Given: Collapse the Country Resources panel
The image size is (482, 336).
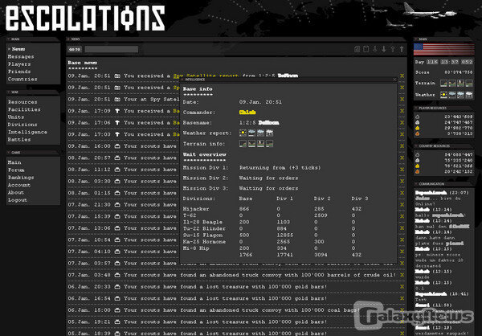Looking at the screenshot, I should click(x=416, y=145).
